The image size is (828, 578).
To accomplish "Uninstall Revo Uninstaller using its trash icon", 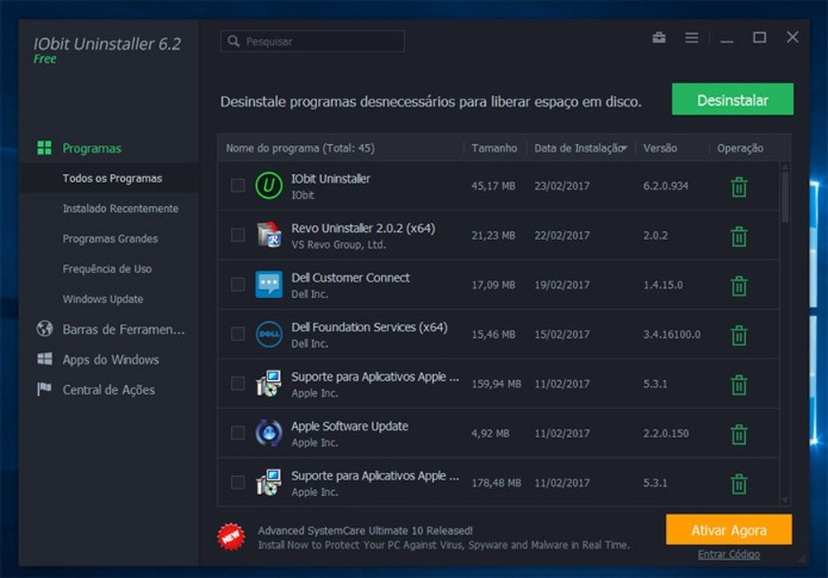I will [738, 235].
